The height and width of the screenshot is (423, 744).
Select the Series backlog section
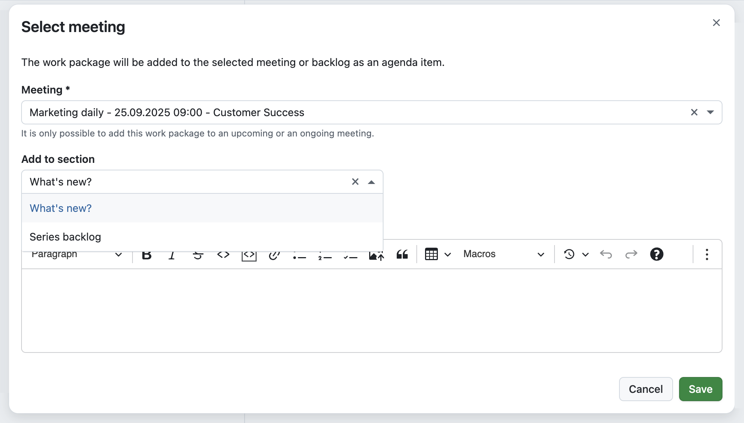point(65,237)
